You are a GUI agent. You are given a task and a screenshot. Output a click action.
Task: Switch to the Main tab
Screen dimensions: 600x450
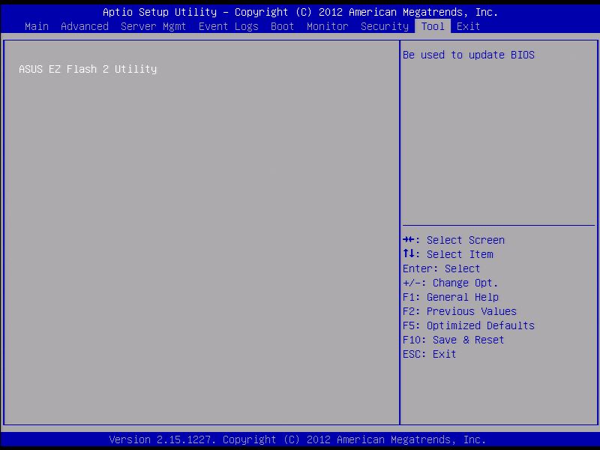tap(37, 26)
